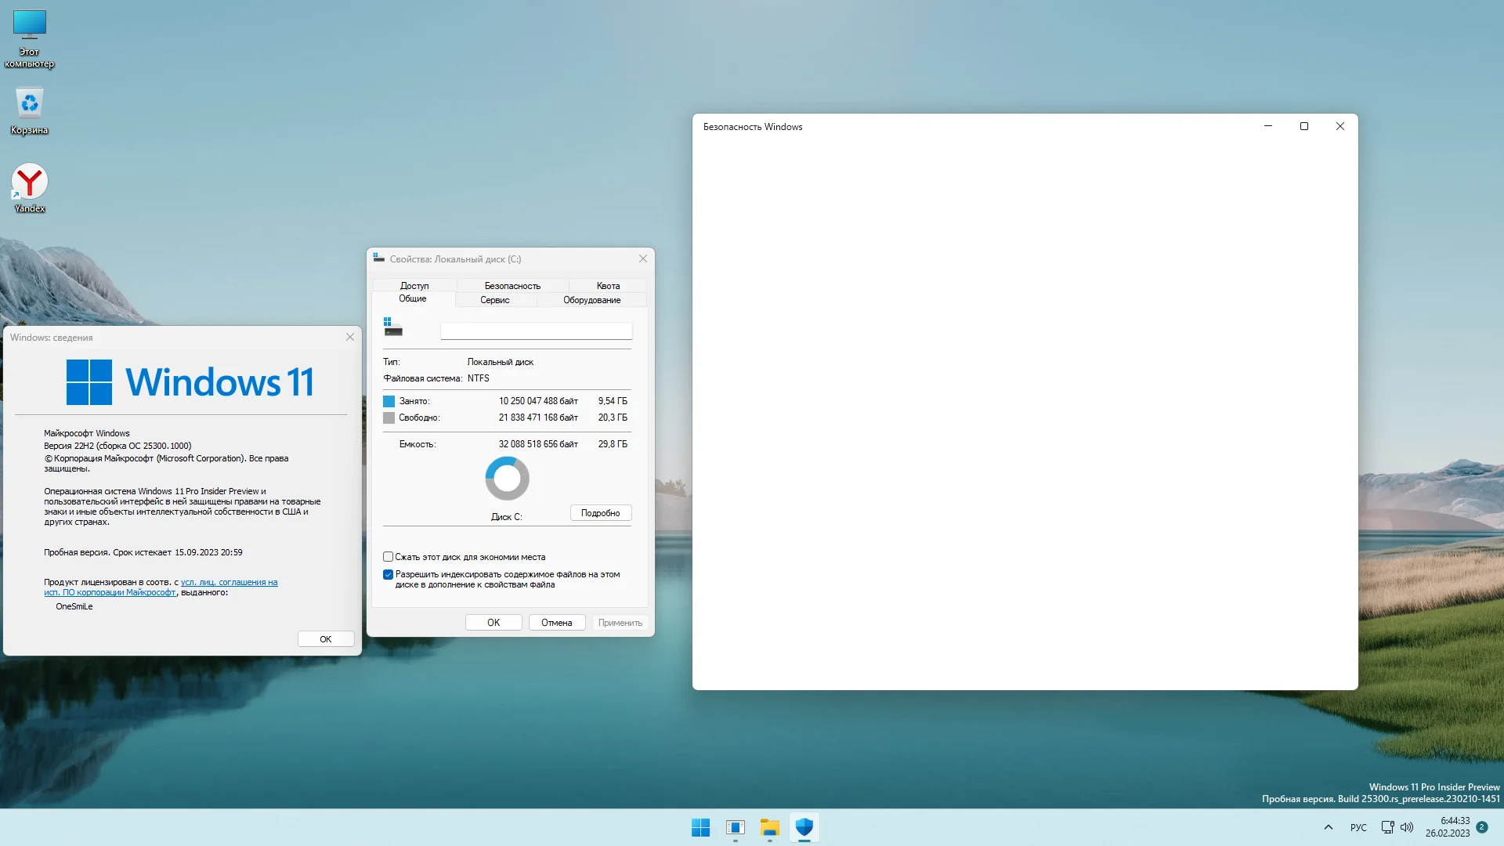This screenshot has height=846, width=1504.
Task: Click Отмена in disk properties
Action: pos(556,623)
